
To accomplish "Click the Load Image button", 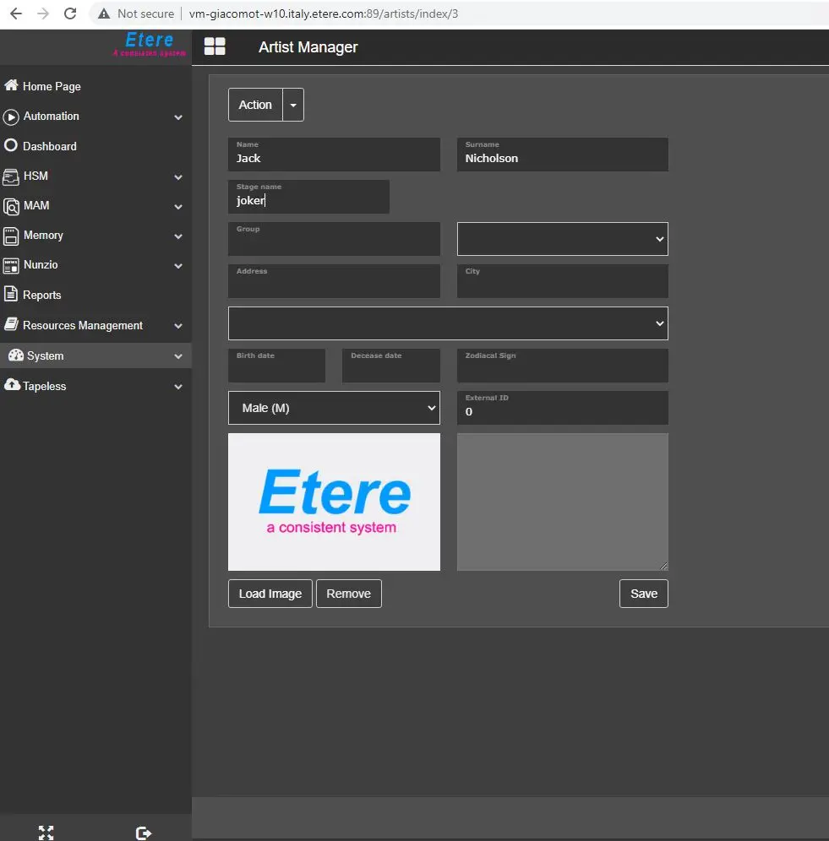I will point(270,594).
